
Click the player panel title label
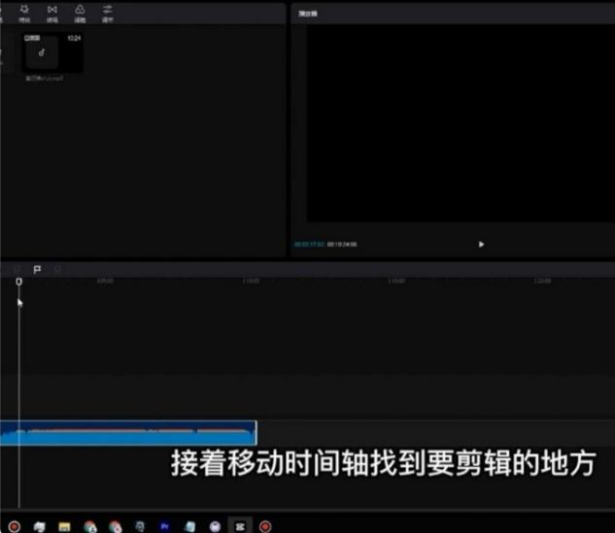pyautogui.click(x=308, y=14)
